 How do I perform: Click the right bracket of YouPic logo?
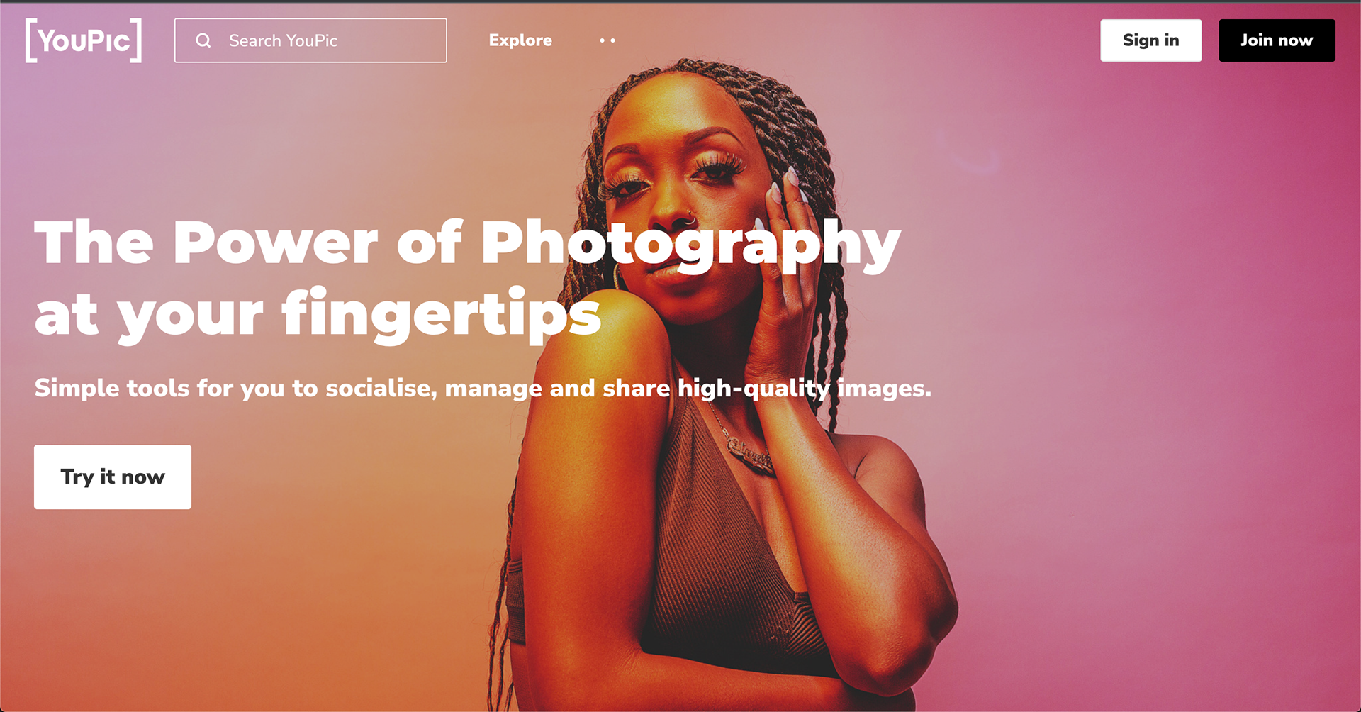(x=136, y=40)
